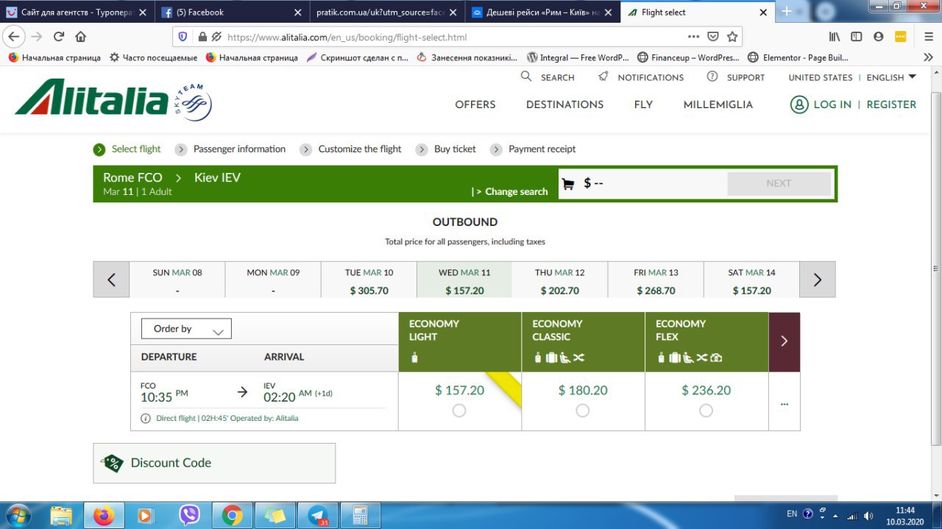
Task: Click the Register link
Action: (x=891, y=104)
